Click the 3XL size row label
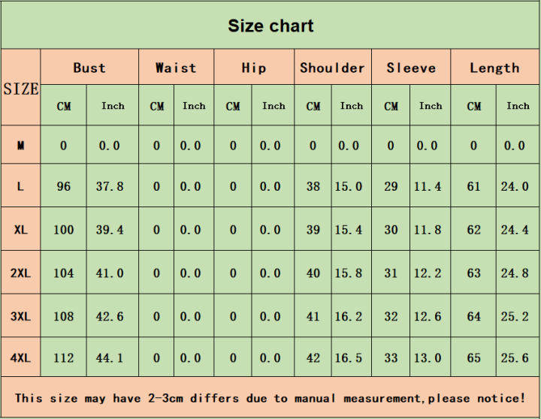The height and width of the screenshot is (419, 541). tap(21, 316)
